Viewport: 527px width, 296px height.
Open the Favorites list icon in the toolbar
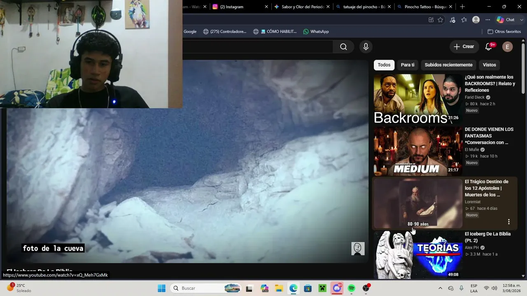click(x=464, y=20)
